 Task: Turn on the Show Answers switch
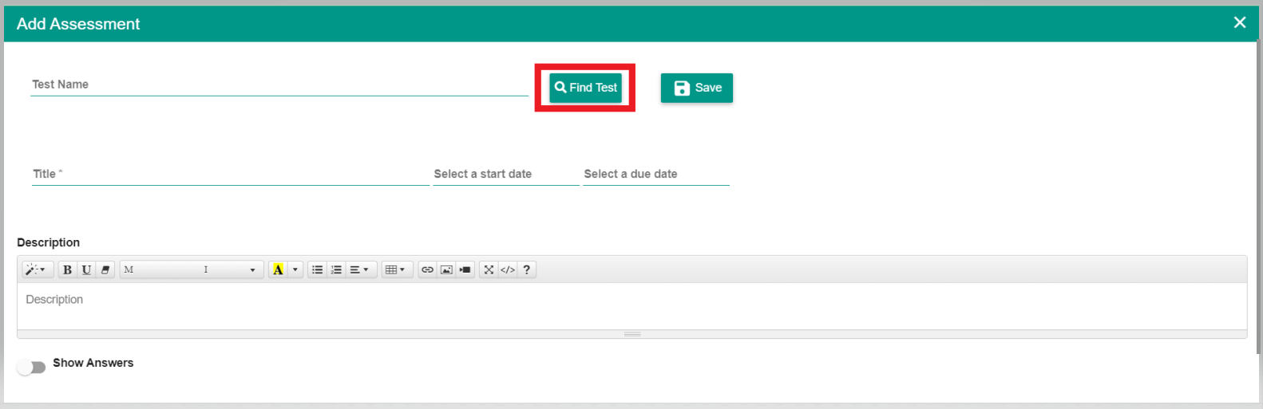point(32,367)
